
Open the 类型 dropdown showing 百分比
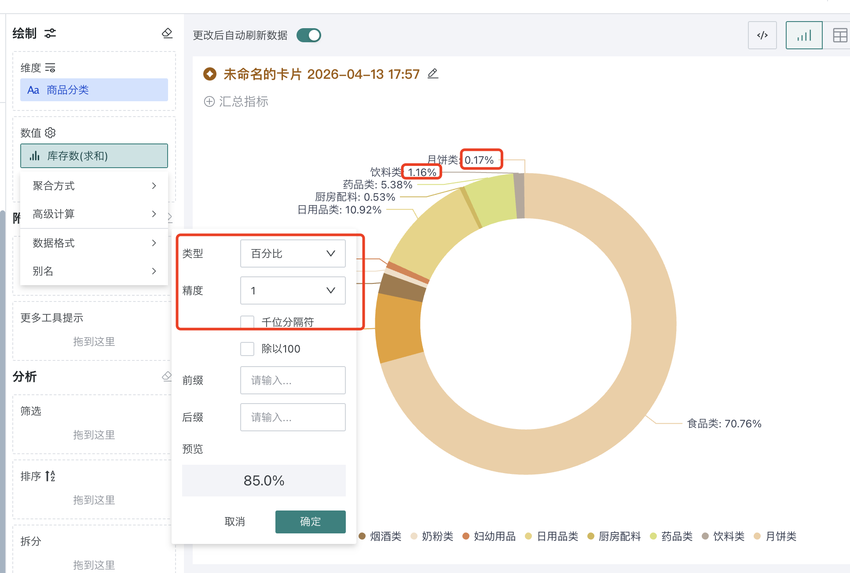click(x=293, y=253)
